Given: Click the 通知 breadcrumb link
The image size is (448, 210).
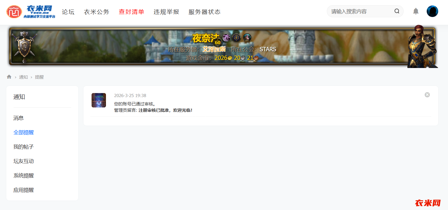Looking at the screenshot, I should pyautogui.click(x=23, y=77).
